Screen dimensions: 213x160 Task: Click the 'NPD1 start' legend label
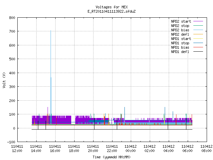coord(181,39)
